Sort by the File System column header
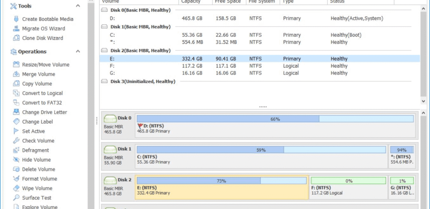The image size is (430, 209). [x=263, y=2]
